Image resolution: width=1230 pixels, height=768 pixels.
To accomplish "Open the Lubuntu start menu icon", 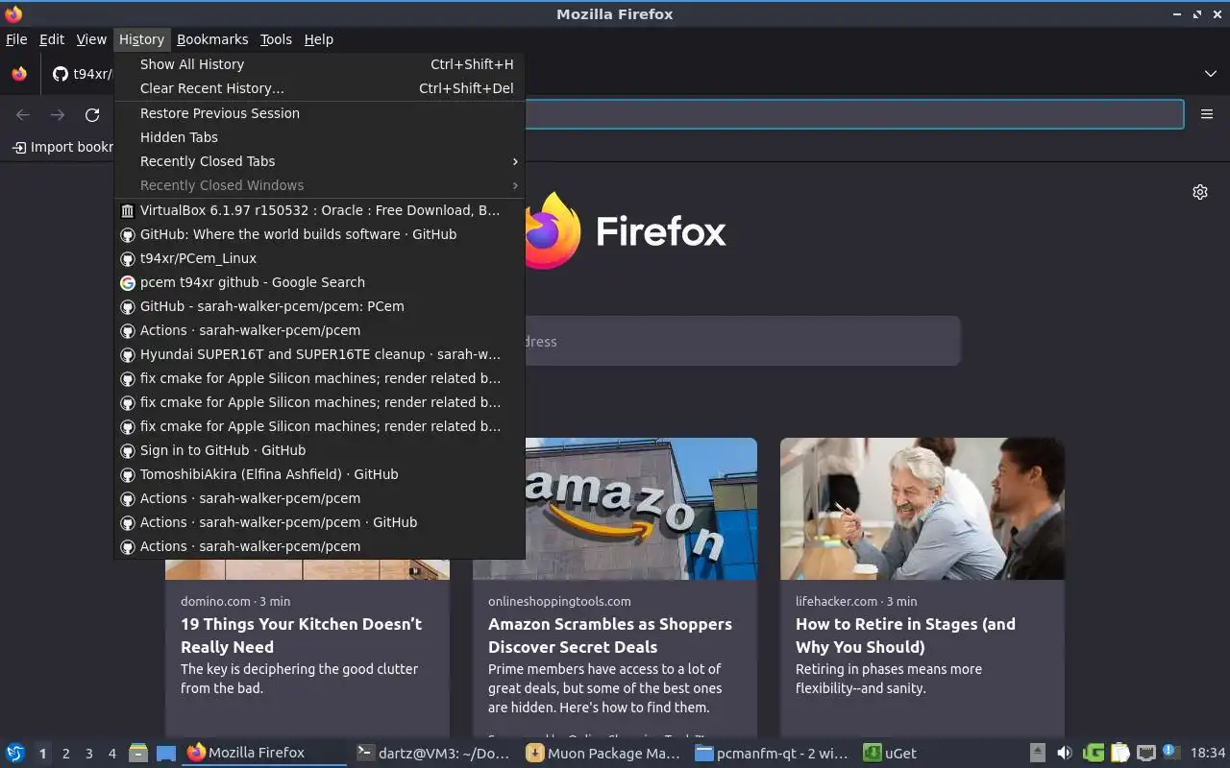I will click(15, 753).
